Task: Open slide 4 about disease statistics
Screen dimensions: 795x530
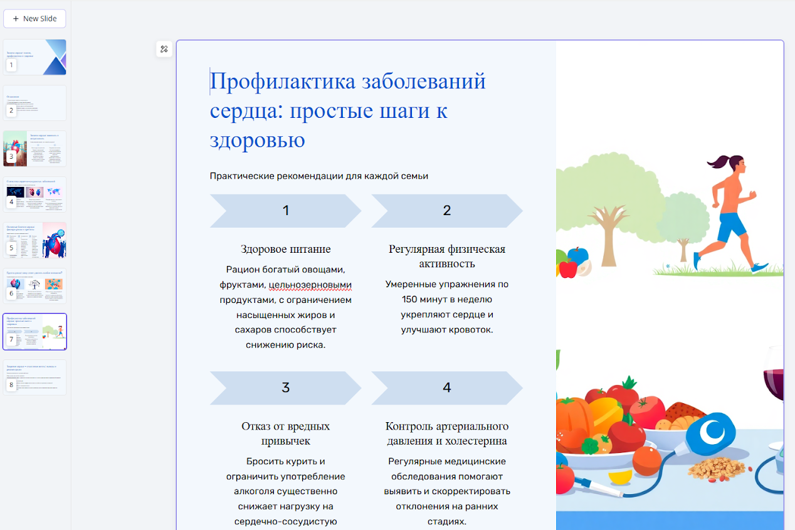Action: (34, 194)
